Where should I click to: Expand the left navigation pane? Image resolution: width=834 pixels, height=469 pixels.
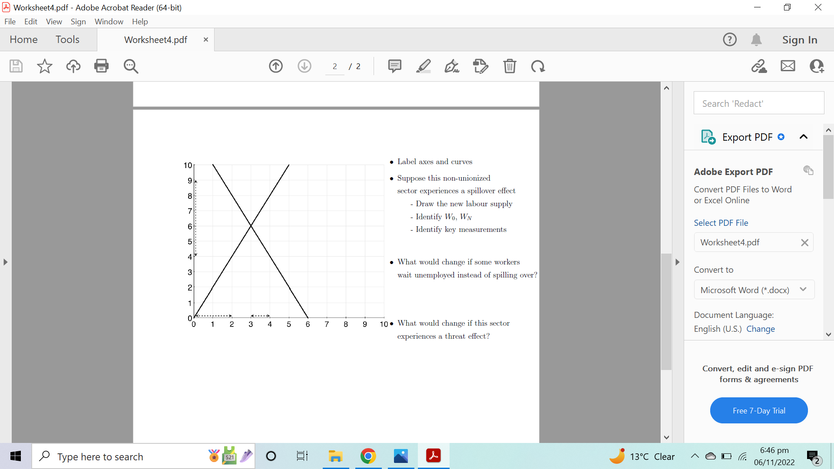[x=5, y=262]
